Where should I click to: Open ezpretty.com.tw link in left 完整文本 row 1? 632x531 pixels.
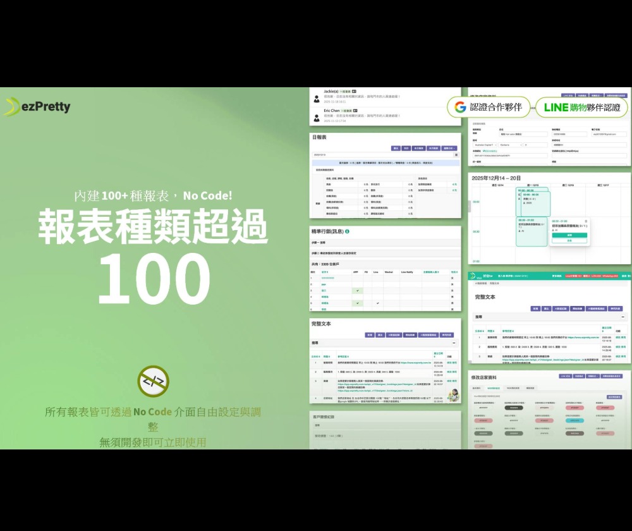click(x=416, y=362)
